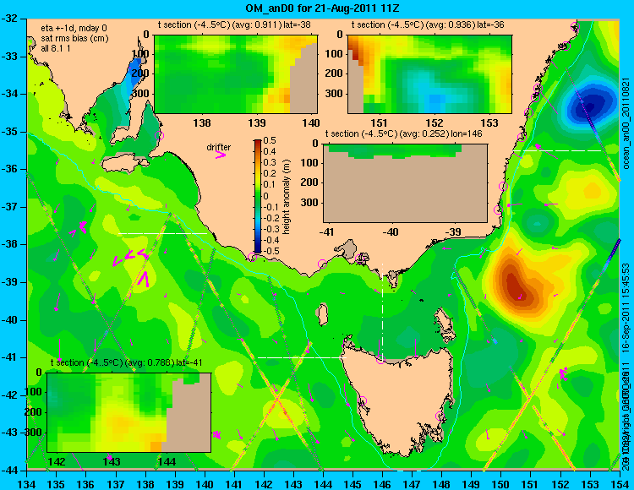634x490 pixels.
Task: Click the blue shallow gulf anomaly near -33.5
Action: click(135, 74)
